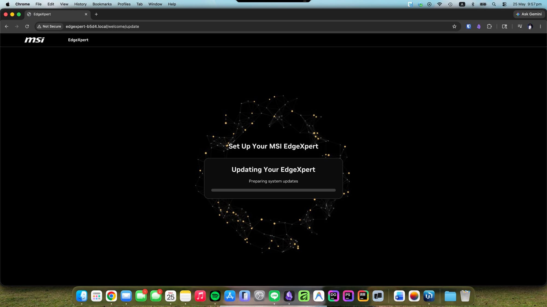Viewport: 547px width, 307px height.
Task: Click the 'Preparing system updates' status text
Action: [x=273, y=181]
